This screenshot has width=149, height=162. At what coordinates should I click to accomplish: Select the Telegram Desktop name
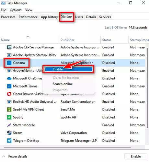pos(26,141)
